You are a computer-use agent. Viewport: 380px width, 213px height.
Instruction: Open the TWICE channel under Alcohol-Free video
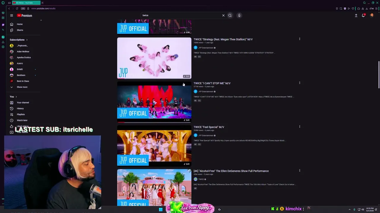(201, 179)
